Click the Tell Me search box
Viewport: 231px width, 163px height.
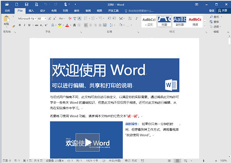click(x=139, y=11)
